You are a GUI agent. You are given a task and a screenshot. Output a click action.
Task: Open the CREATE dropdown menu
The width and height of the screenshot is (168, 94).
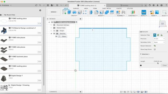(x=74, y=16)
